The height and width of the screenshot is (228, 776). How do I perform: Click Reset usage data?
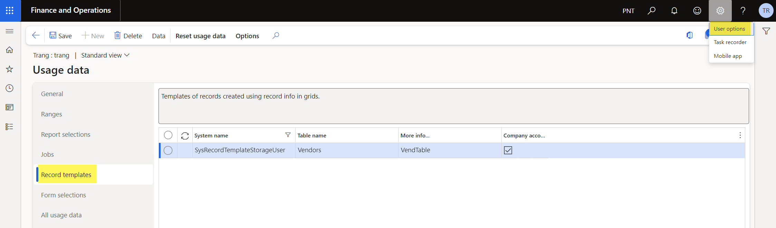tap(200, 36)
